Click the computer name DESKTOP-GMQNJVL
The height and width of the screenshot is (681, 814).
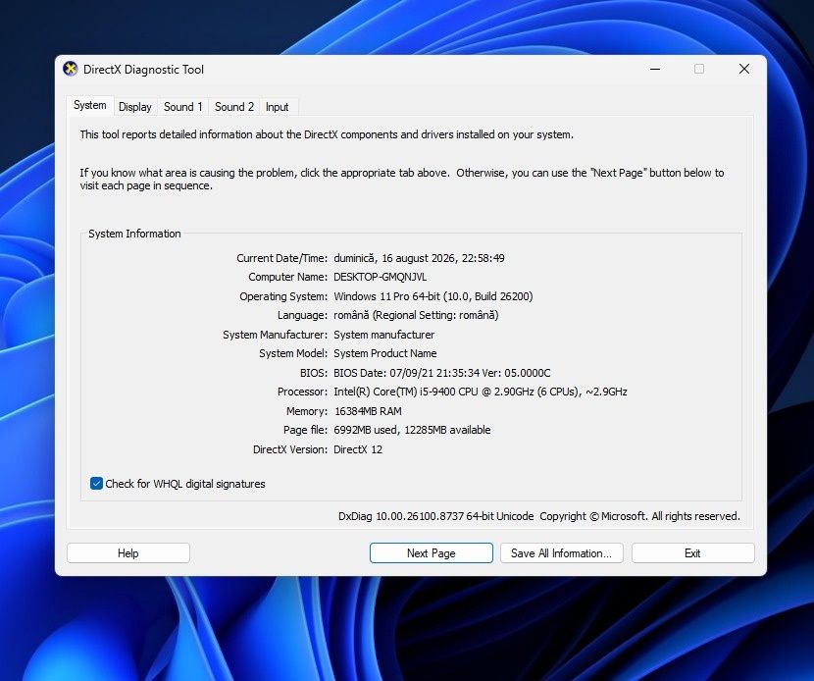pos(380,277)
